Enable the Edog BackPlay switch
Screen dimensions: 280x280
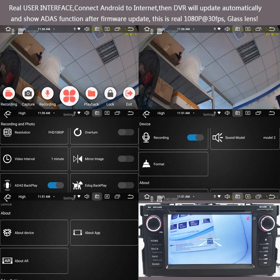[126, 185]
